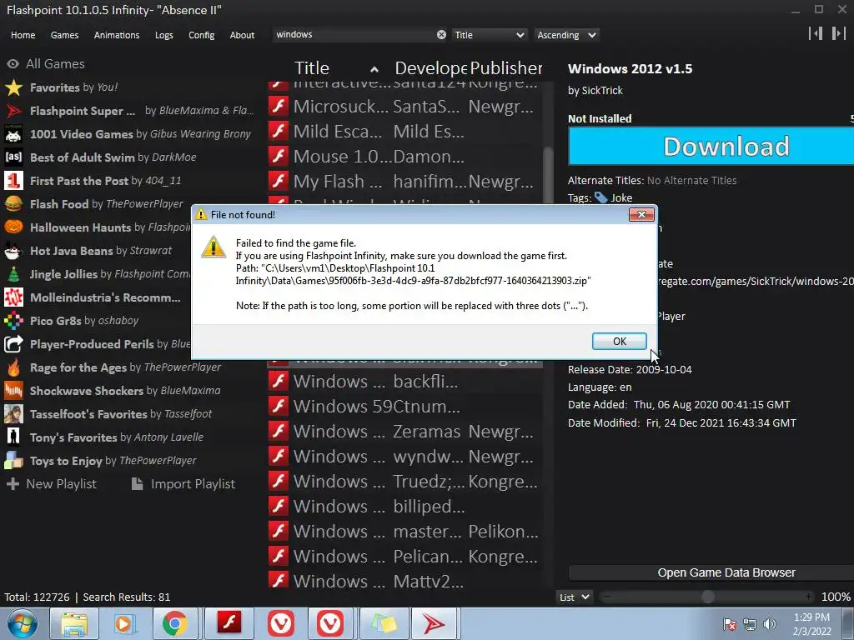This screenshot has height=640, width=854.
Task: Select the Windows row by wyndw
Action: click(x=404, y=457)
